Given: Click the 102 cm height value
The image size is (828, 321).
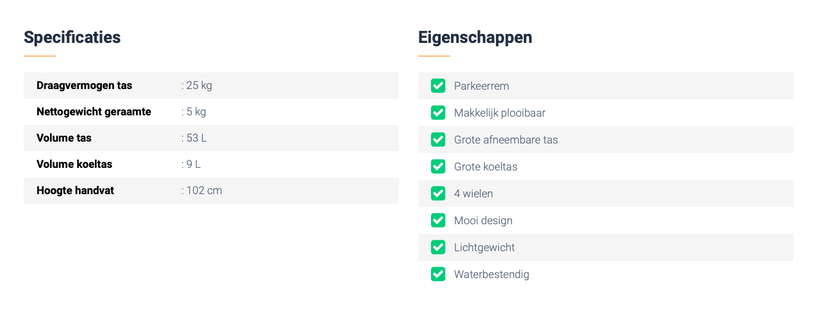Looking at the screenshot, I should point(203,190).
